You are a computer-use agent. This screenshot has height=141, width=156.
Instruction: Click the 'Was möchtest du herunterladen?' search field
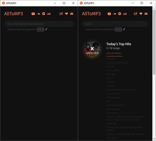pos(39,24)
